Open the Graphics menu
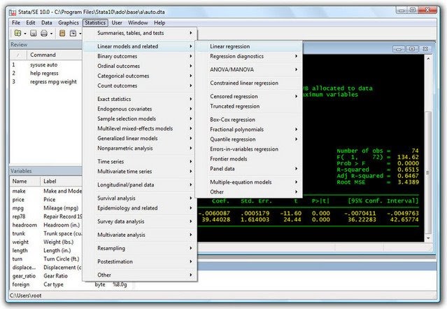447x309 pixels. click(x=69, y=22)
